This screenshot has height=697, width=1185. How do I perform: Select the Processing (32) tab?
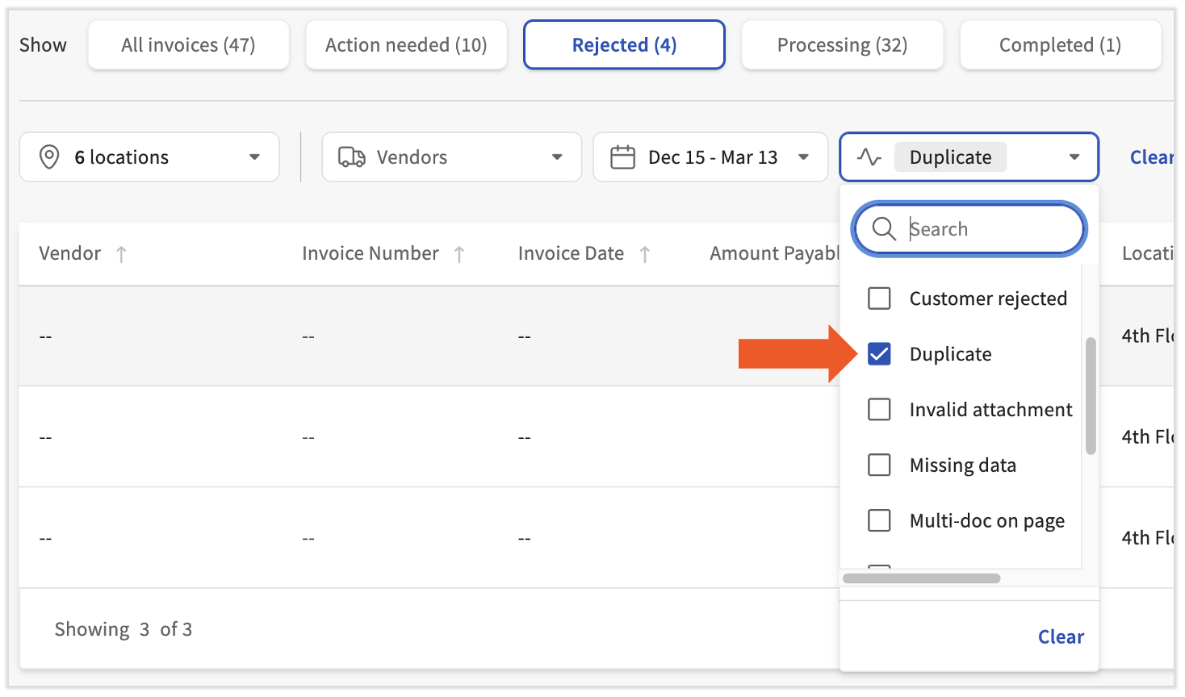pos(842,45)
